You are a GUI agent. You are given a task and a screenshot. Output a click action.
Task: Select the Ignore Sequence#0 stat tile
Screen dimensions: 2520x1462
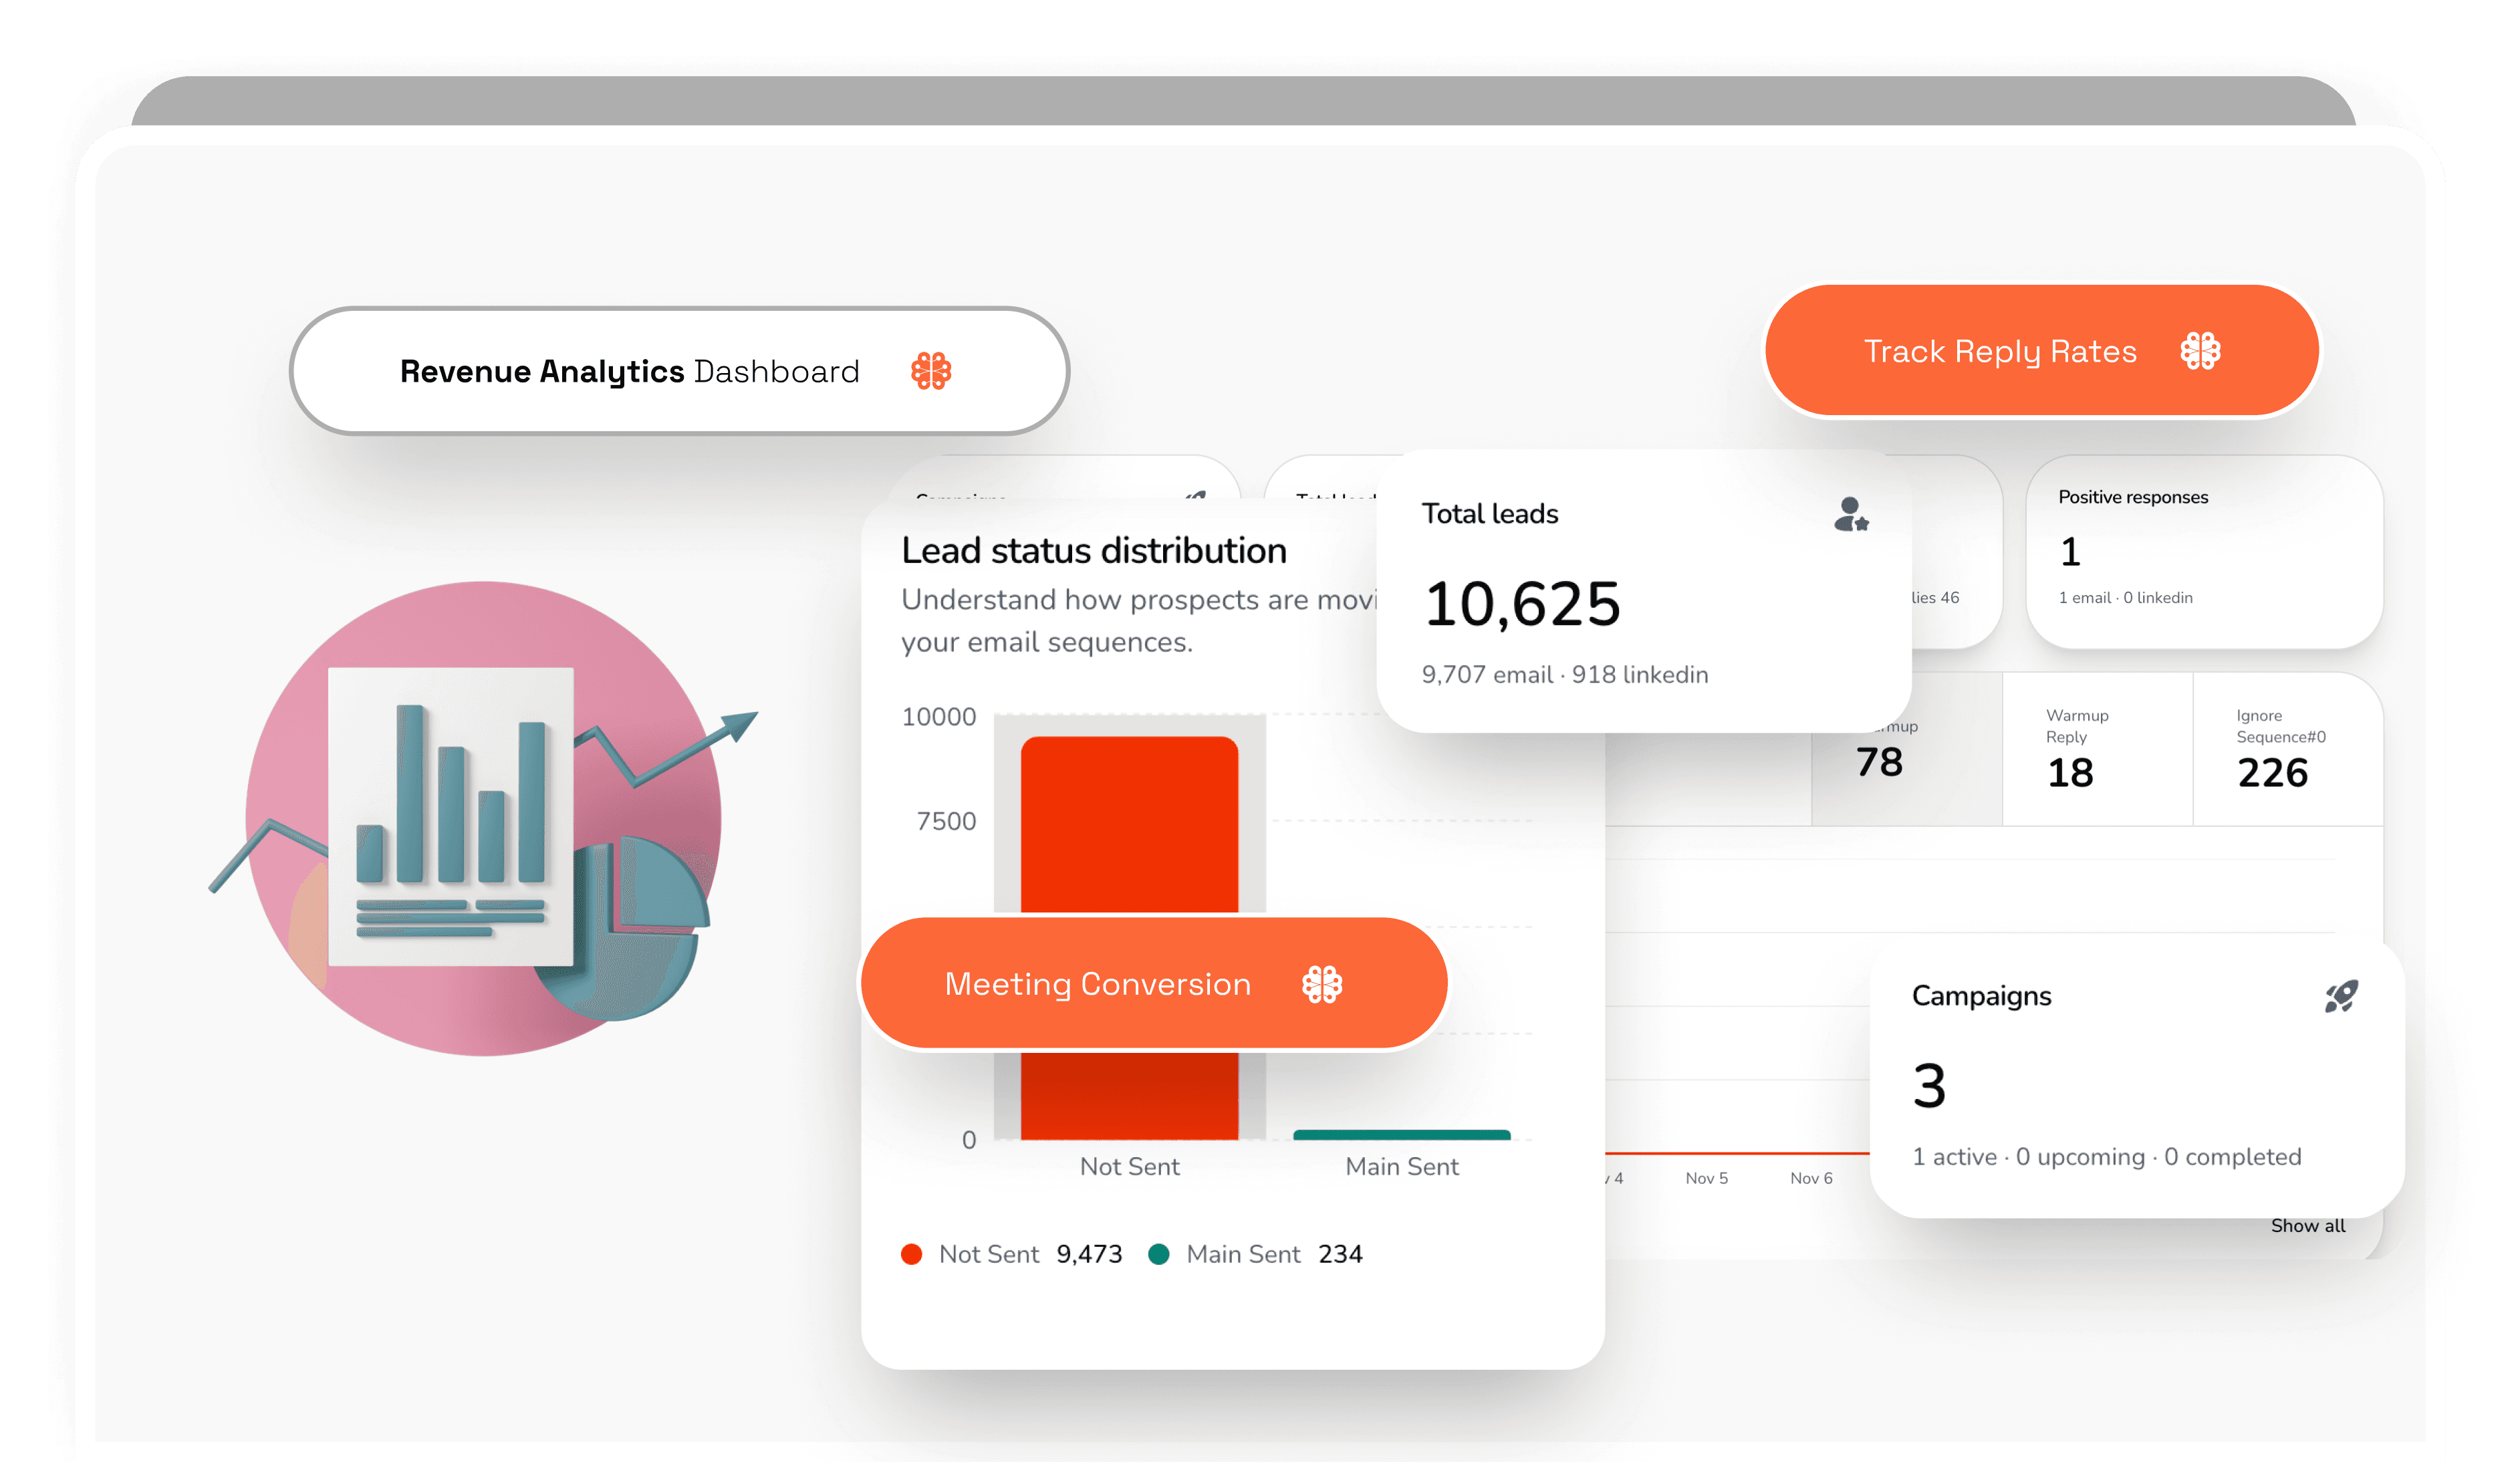(x=2287, y=750)
